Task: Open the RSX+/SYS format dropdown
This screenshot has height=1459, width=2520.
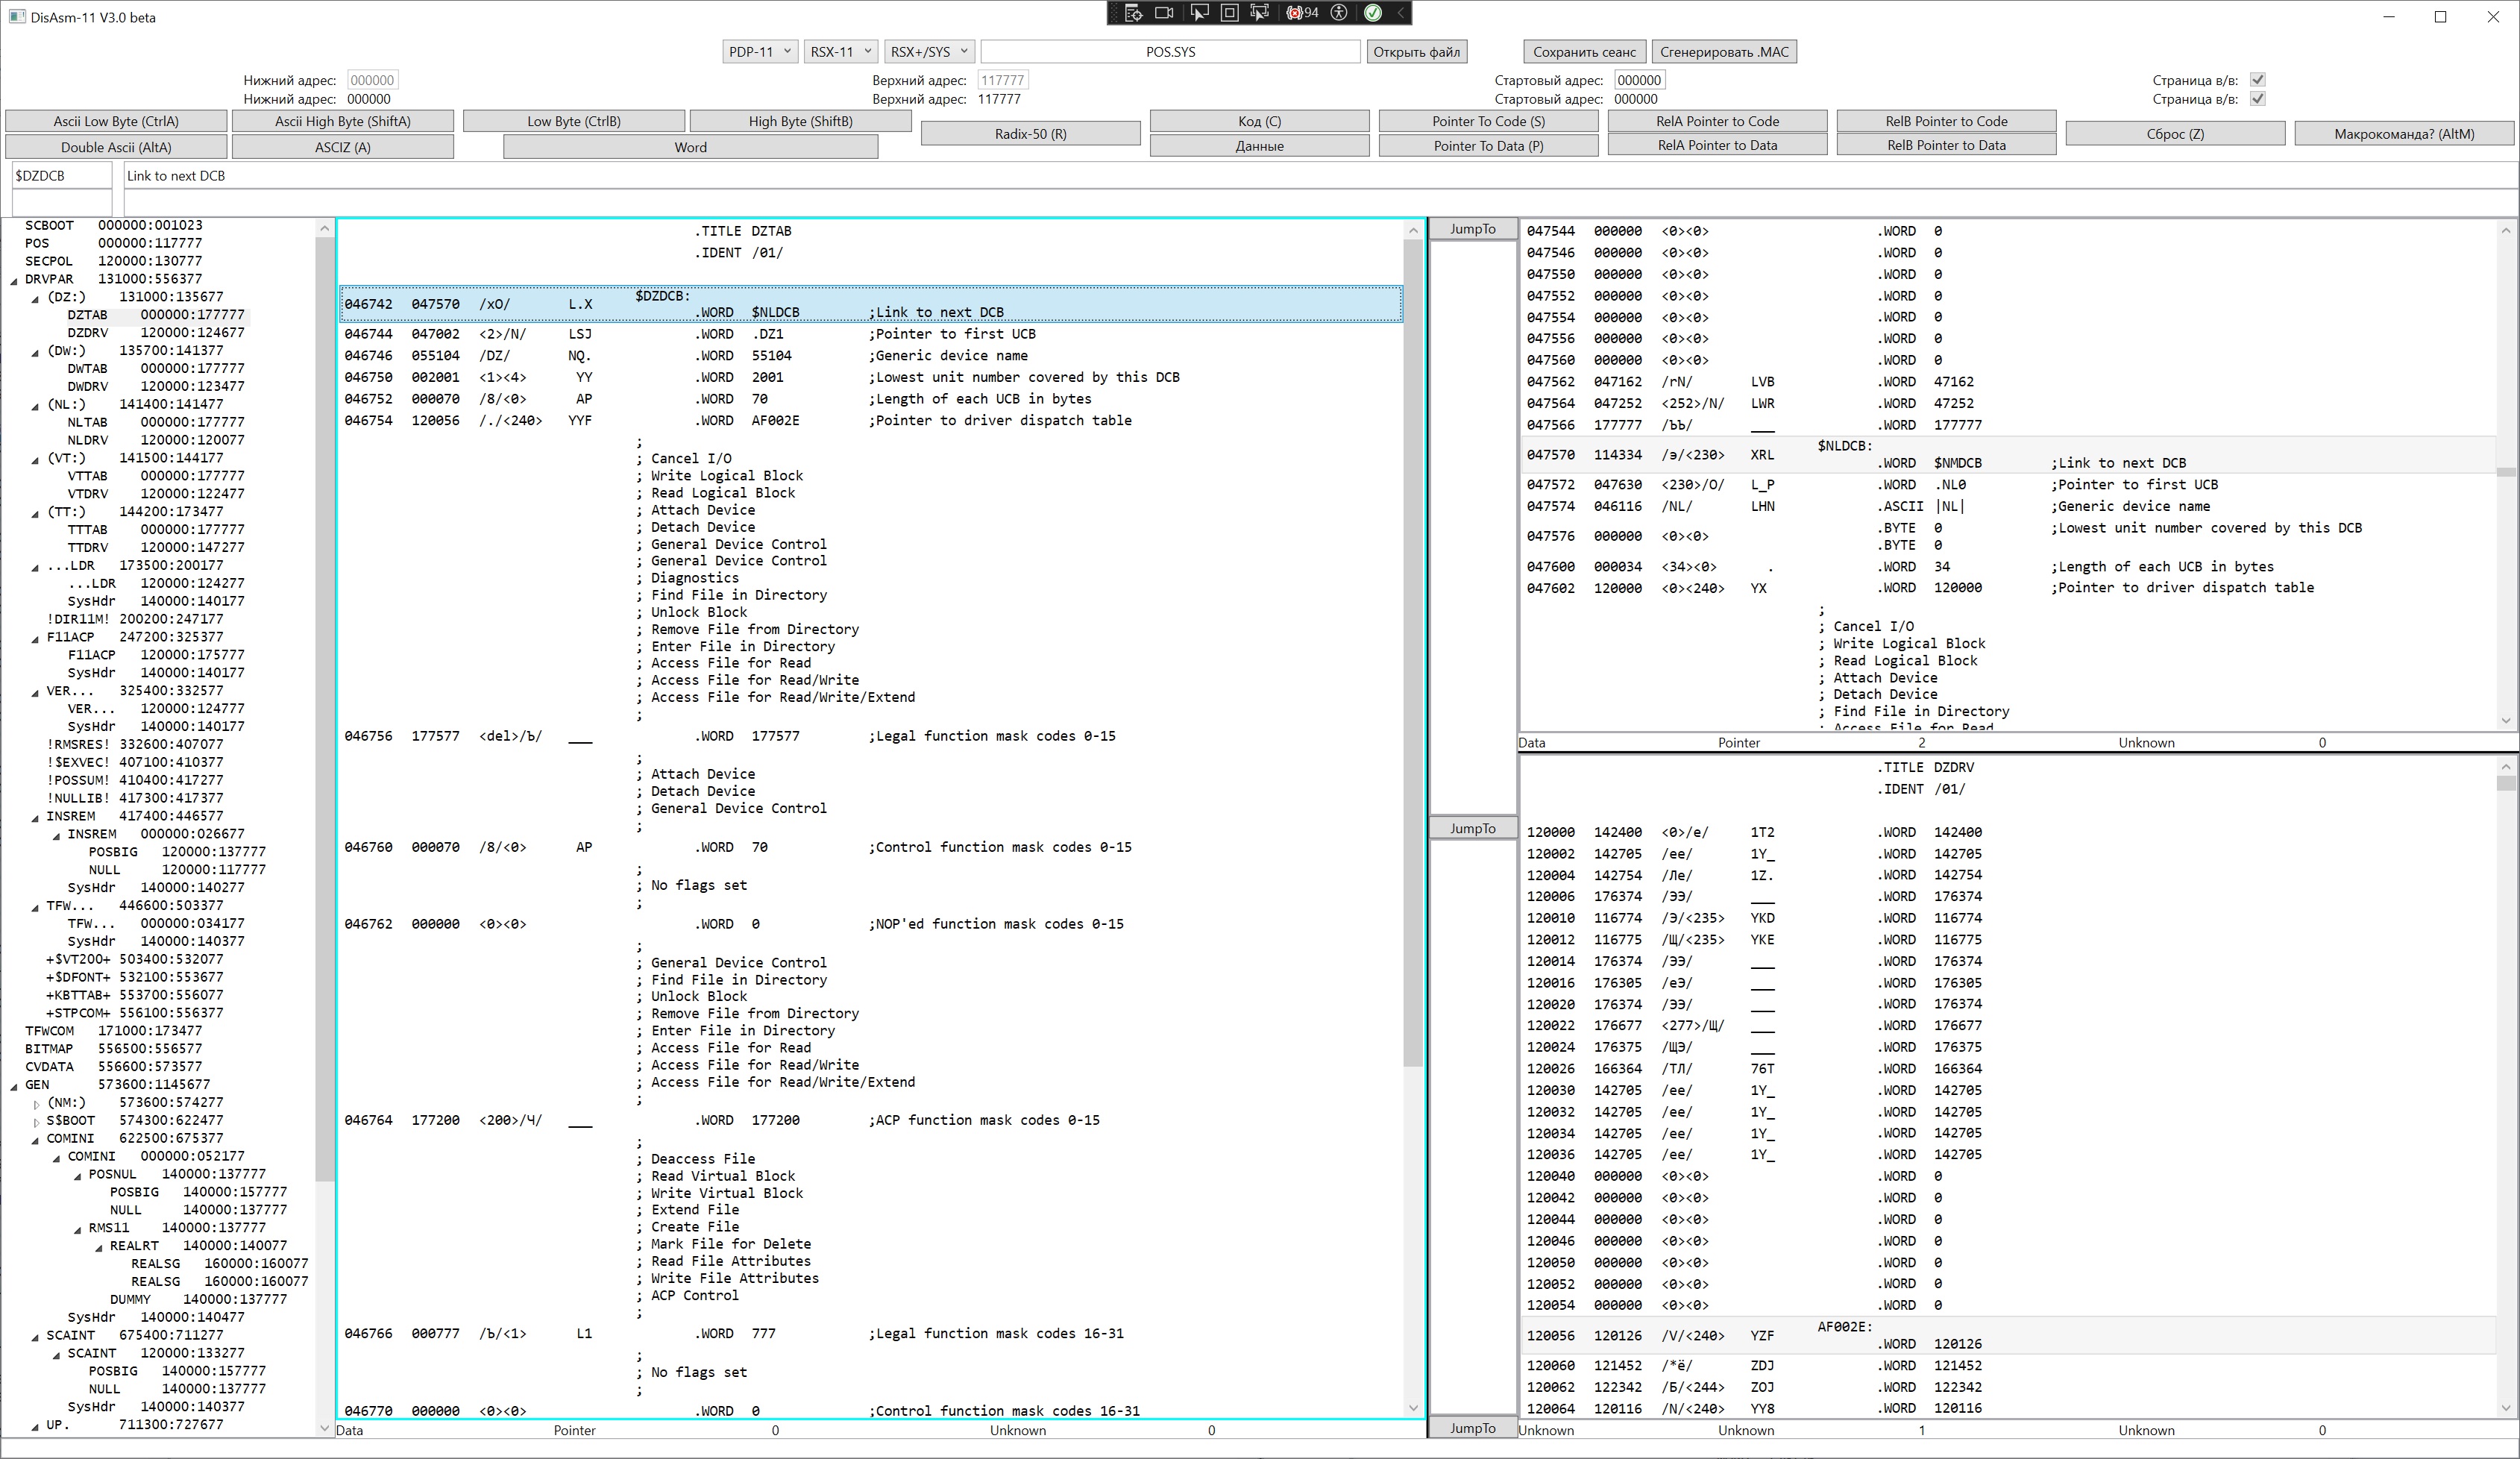Action: click(929, 52)
